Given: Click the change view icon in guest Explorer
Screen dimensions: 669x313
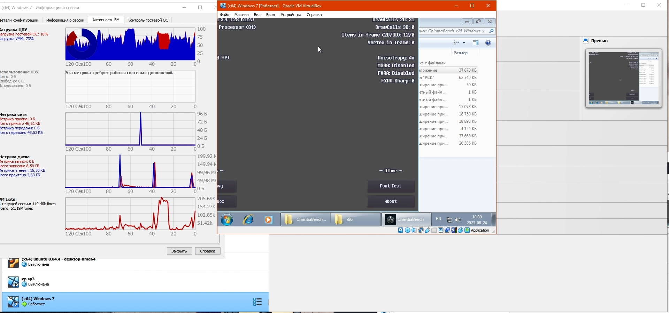Looking at the screenshot, I should [x=456, y=43].
